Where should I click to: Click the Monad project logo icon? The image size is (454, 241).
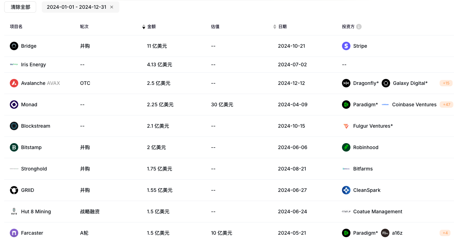coord(14,105)
